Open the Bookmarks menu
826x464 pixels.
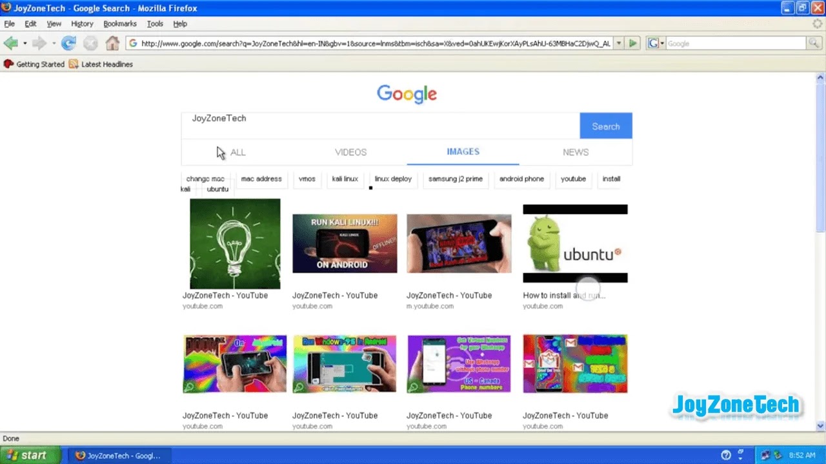[x=120, y=24]
